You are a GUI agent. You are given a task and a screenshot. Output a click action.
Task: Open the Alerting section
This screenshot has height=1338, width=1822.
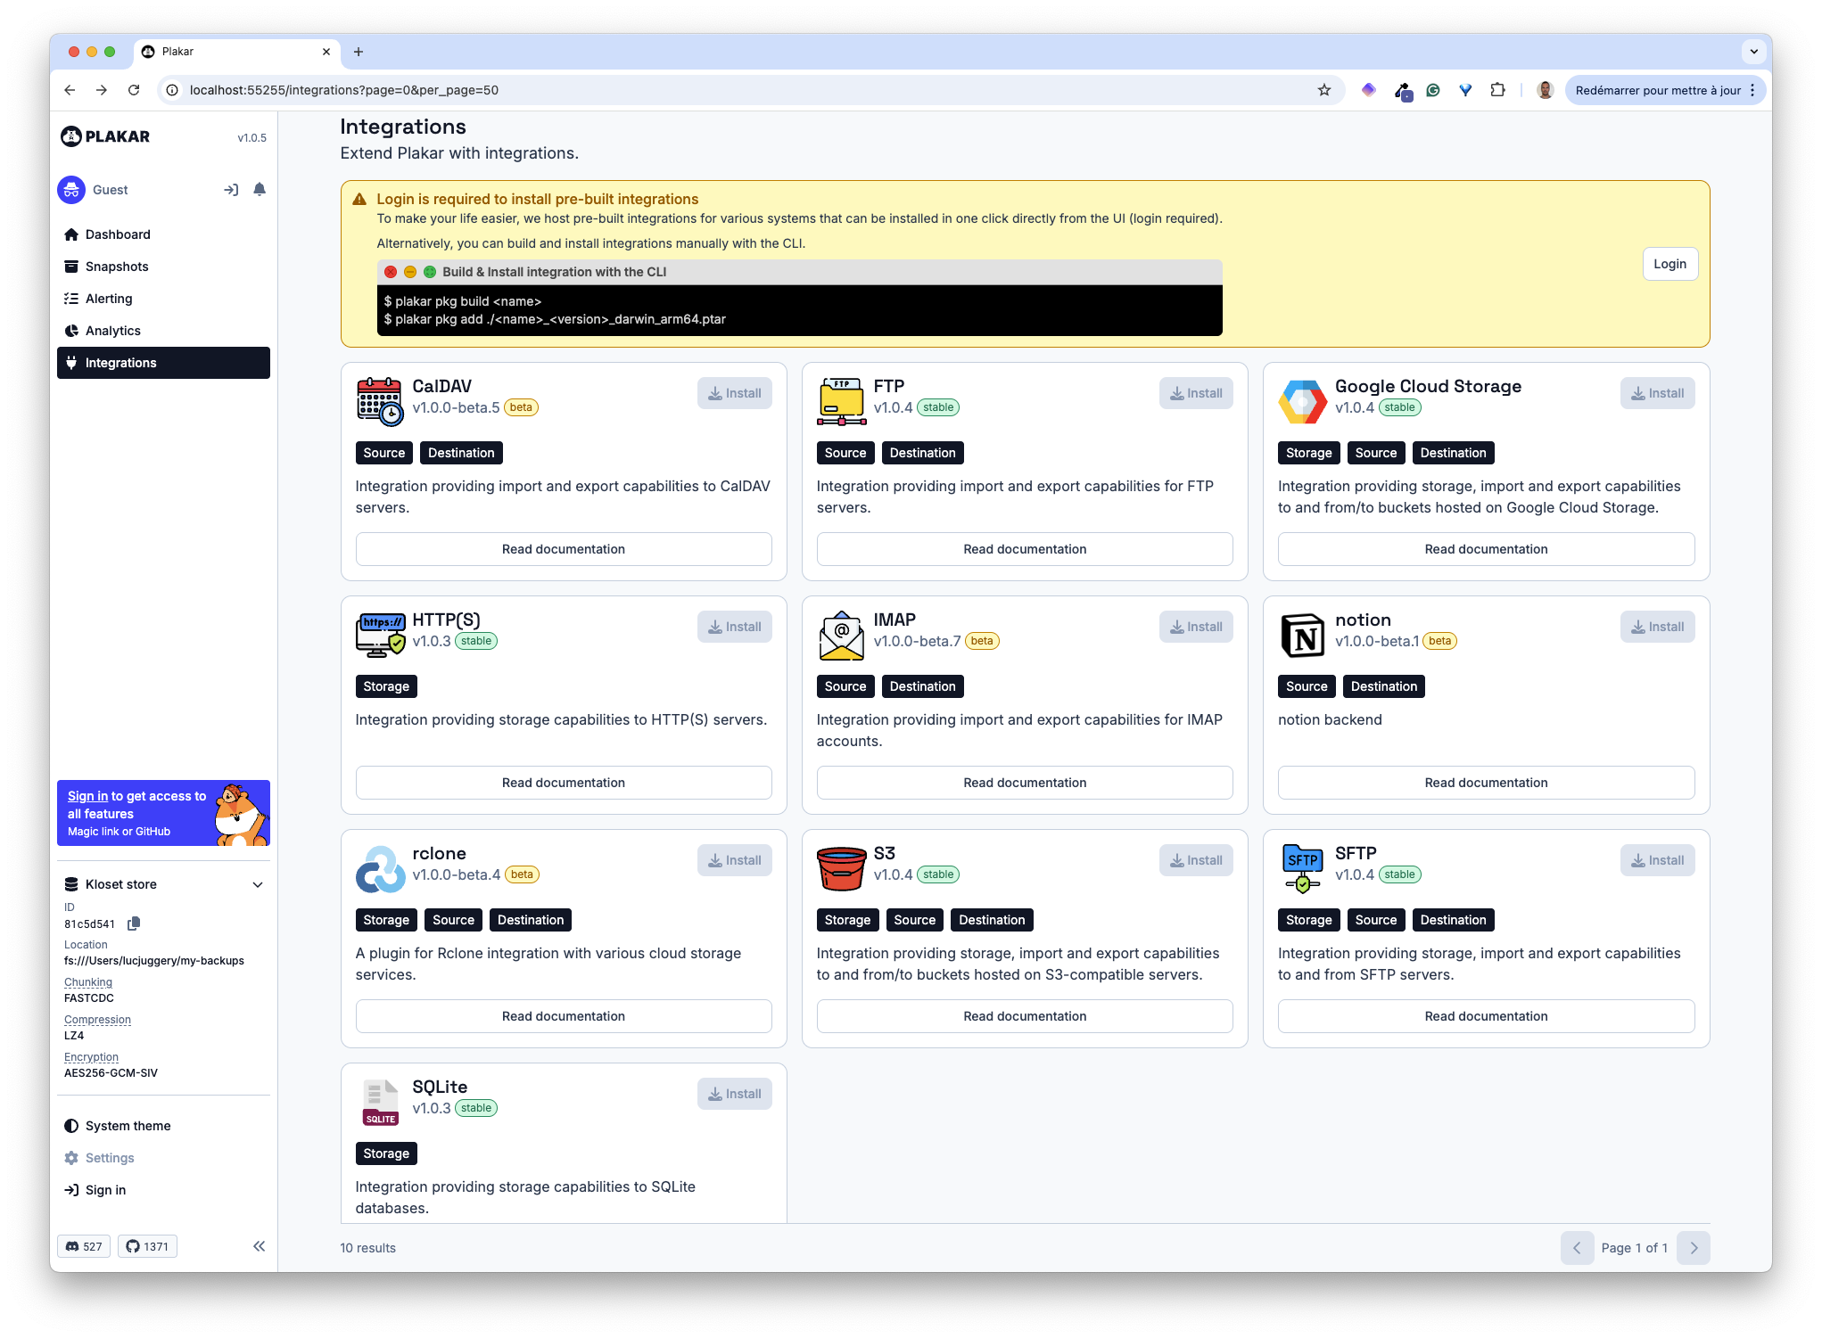coord(109,298)
